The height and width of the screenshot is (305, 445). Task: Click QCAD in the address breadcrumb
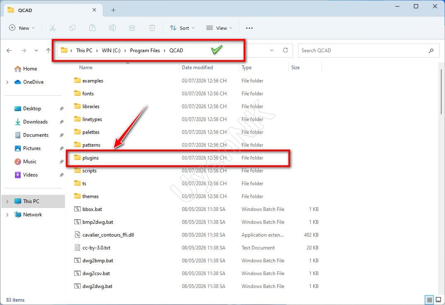tap(176, 51)
